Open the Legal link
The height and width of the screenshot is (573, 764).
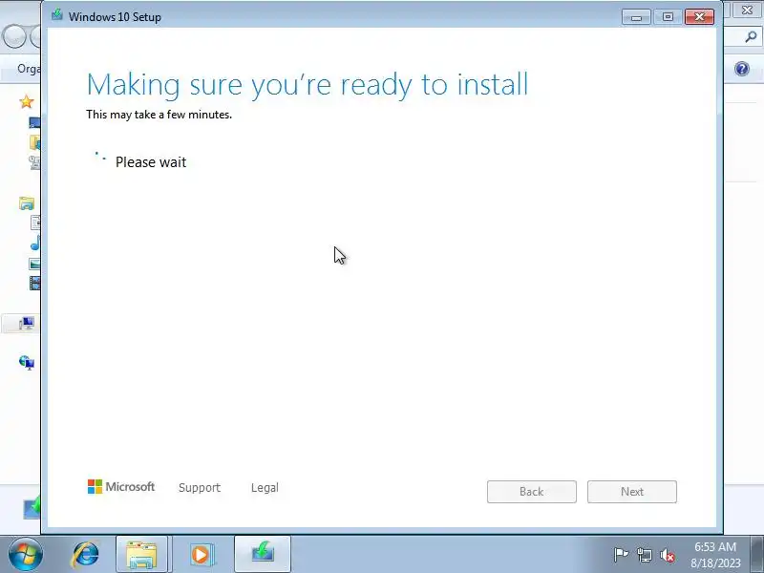pos(265,487)
